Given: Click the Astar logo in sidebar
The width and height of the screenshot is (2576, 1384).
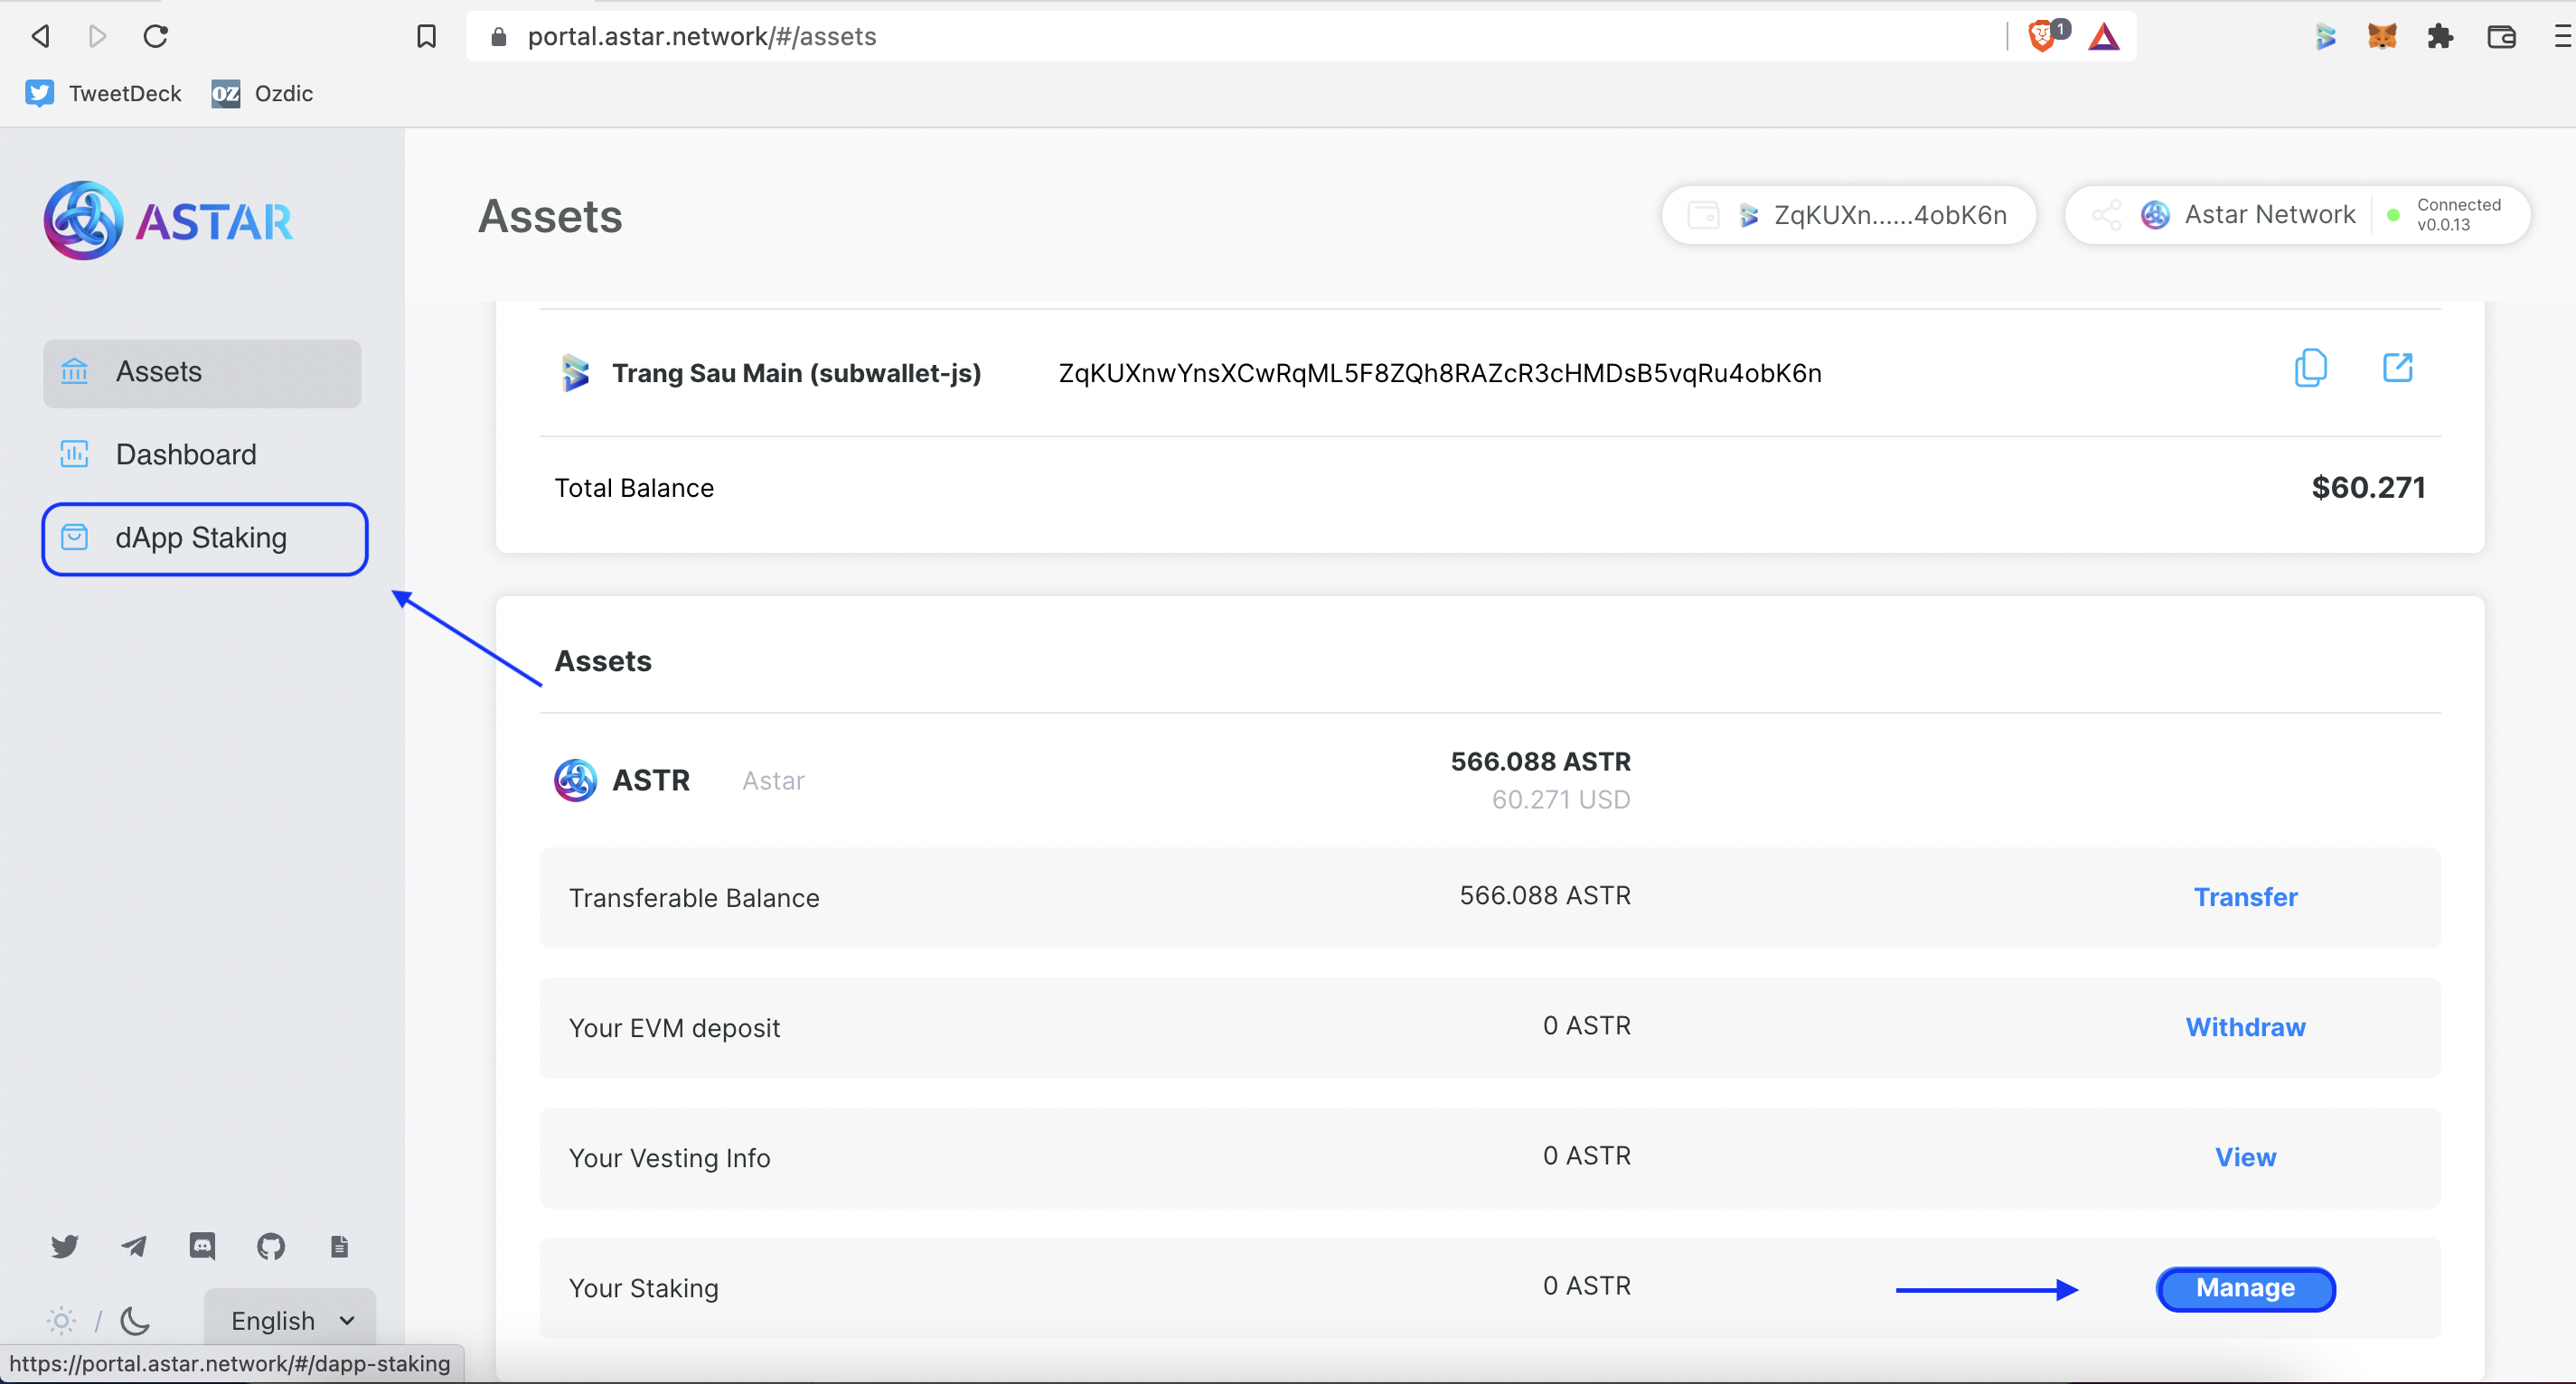Looking at the screenshot, I should (x=168, y=220).
